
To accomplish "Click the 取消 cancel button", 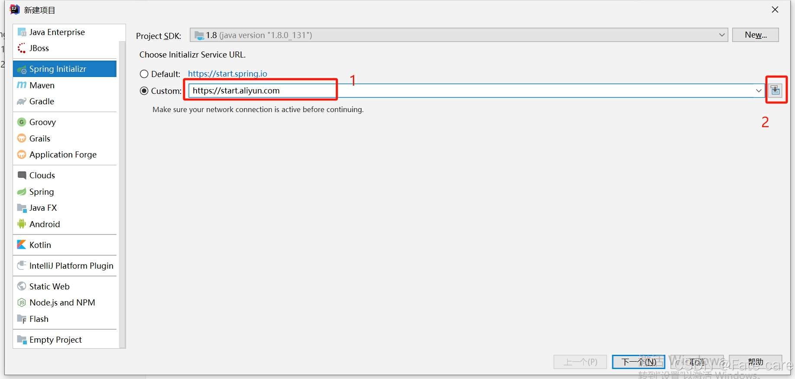I will point(697,362).
